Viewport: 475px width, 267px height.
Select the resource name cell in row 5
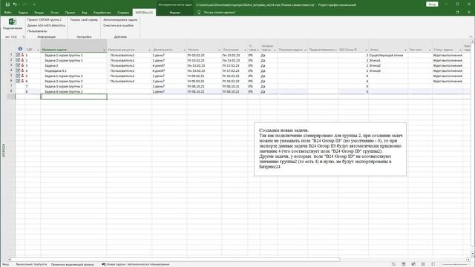(x=129, y=76)
